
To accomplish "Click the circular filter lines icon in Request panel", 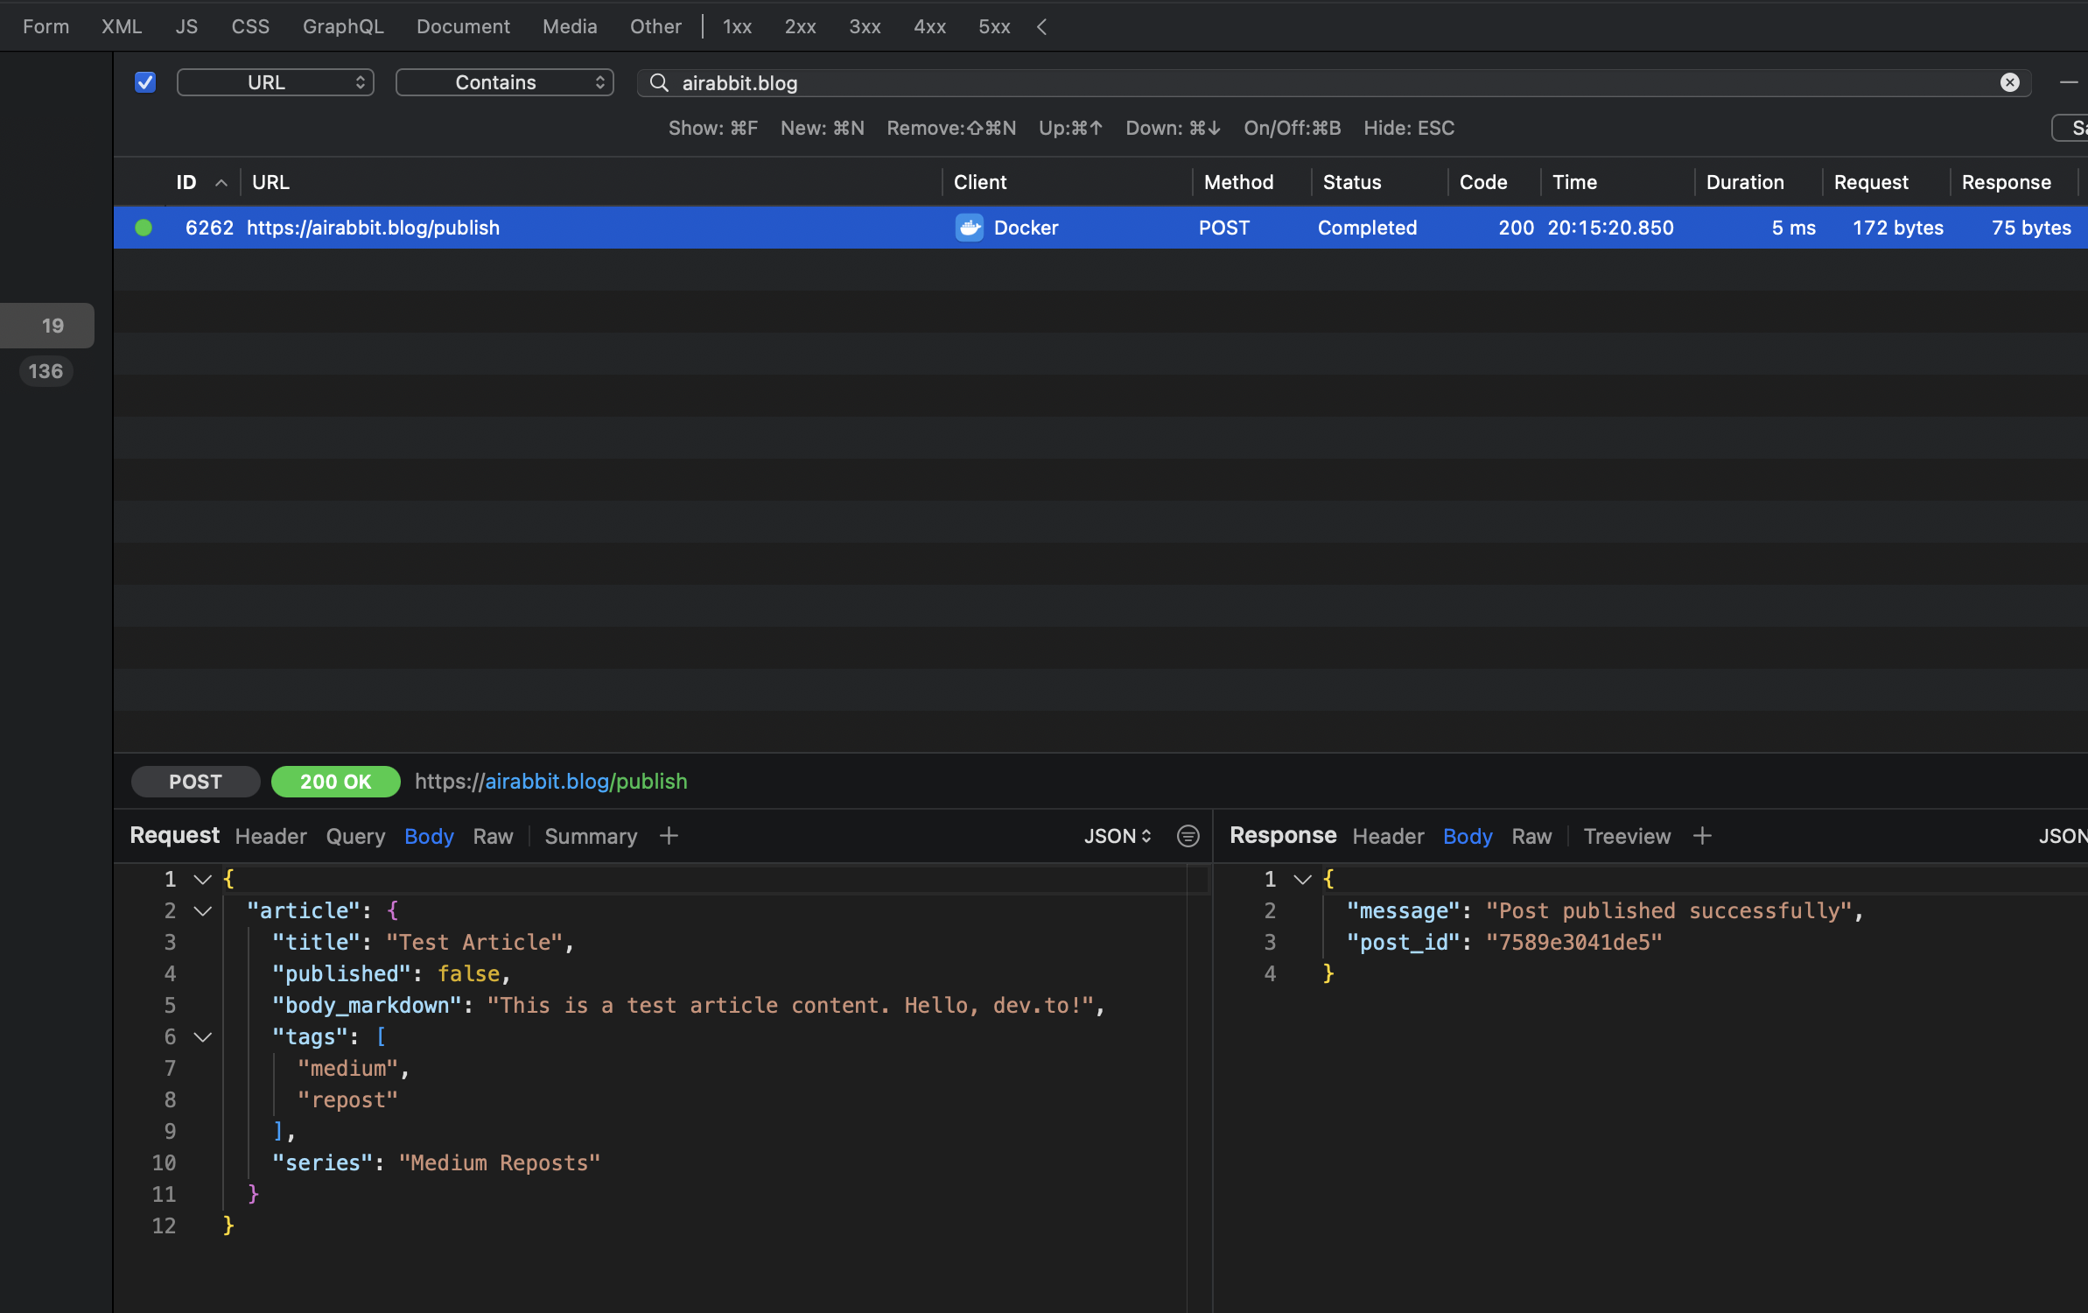I will (x=1188, y=836).
